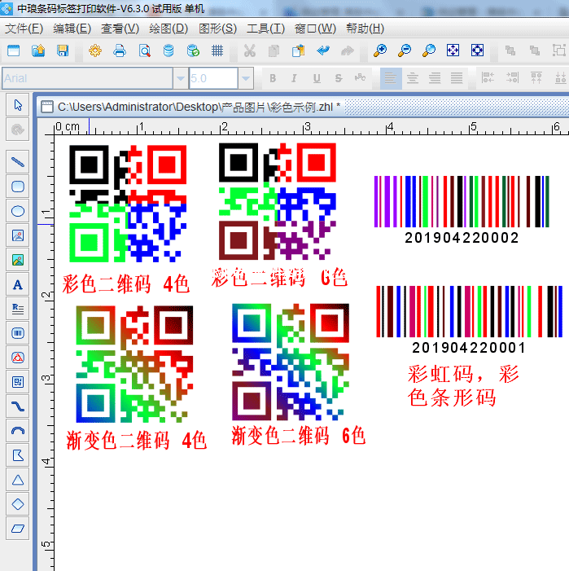Open the 图形(S) menu
Viewport: 569px width, 571px height.
point(217,29)
